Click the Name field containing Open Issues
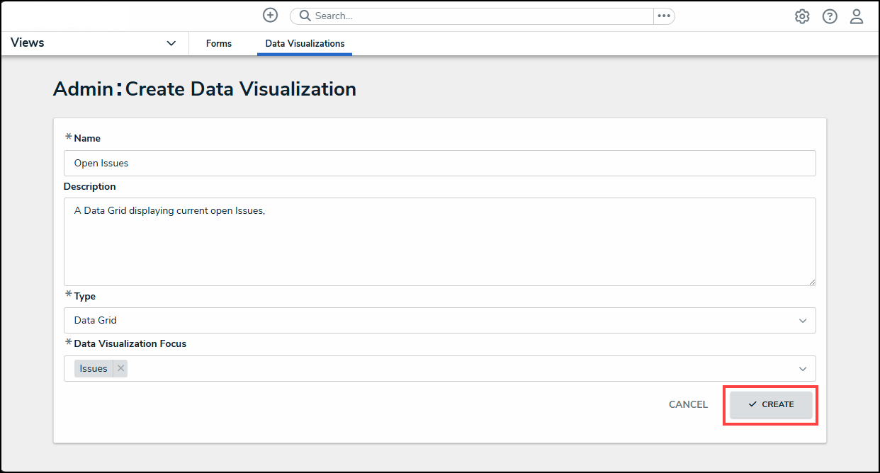This screenshot has width=880, height=473. coord(439,163)
